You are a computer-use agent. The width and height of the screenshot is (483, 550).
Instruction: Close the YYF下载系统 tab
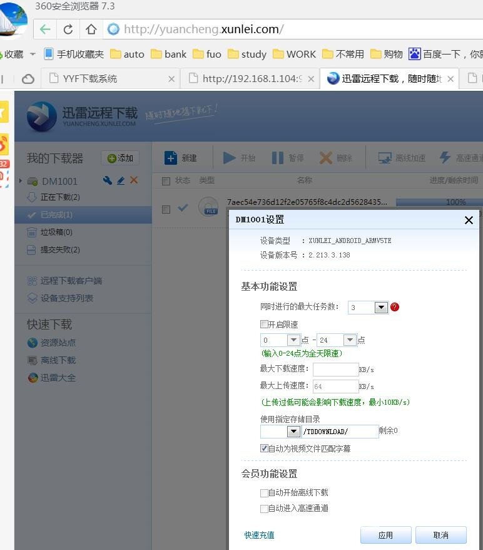[171, 79]
